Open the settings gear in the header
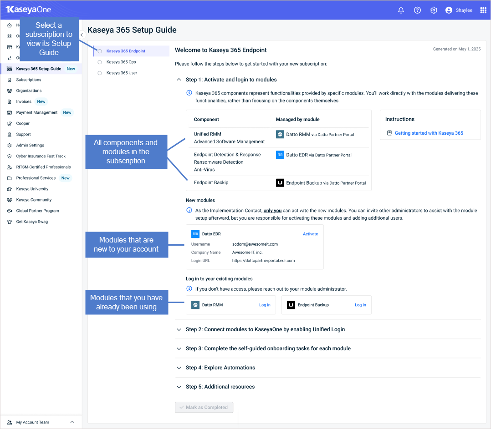491x429 pixels. 434,10
